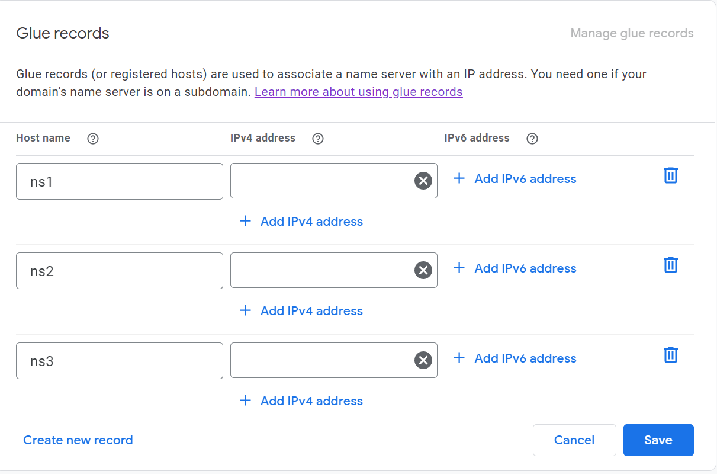Delete the ns1 glue record

click(x=670, y=175)
